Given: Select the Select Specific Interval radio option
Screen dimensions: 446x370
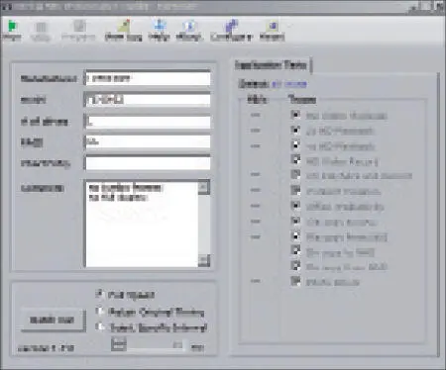Looking at the screenshot, I should tap(100, 326).
